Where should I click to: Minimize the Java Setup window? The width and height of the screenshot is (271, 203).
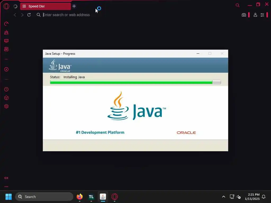(x=198, y=53)
